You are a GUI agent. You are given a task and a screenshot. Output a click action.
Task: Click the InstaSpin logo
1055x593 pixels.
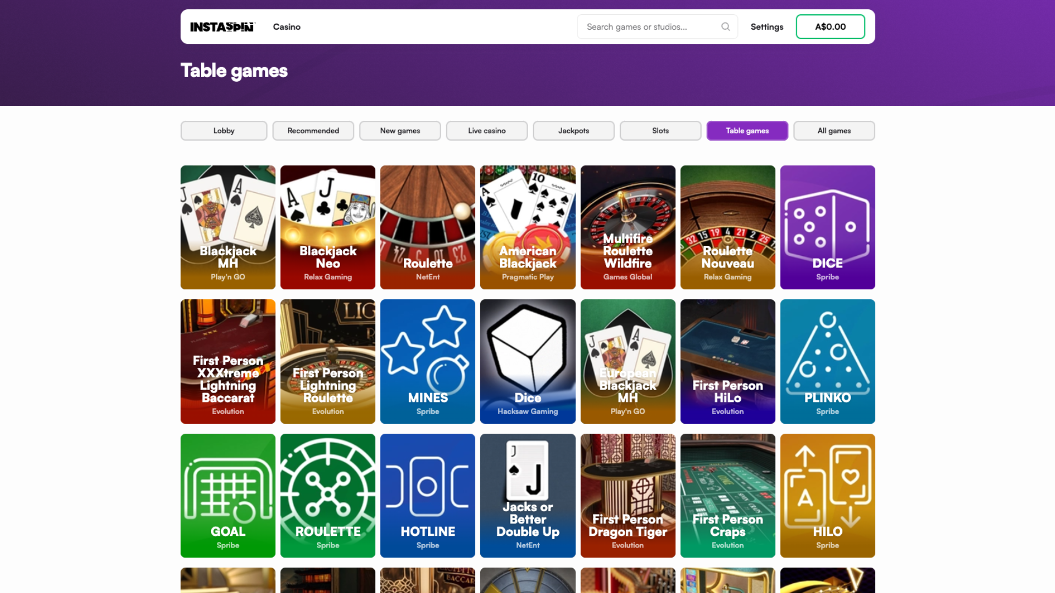pyautogui.click(x=222, y=27)
